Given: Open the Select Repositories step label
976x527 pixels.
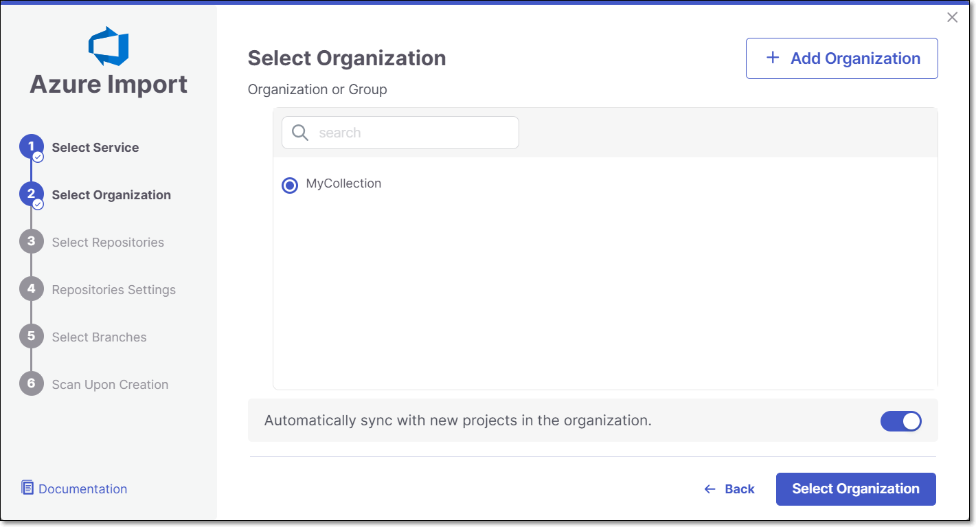Looking at the screenshot, I should click(x=108, y=243).
